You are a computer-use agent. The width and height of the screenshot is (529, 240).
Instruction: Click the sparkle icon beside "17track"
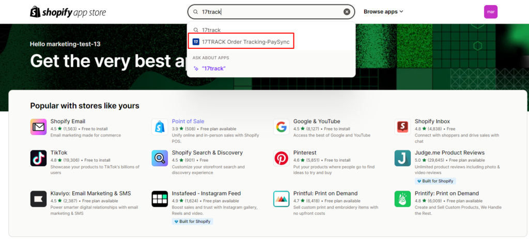point(196,68)
